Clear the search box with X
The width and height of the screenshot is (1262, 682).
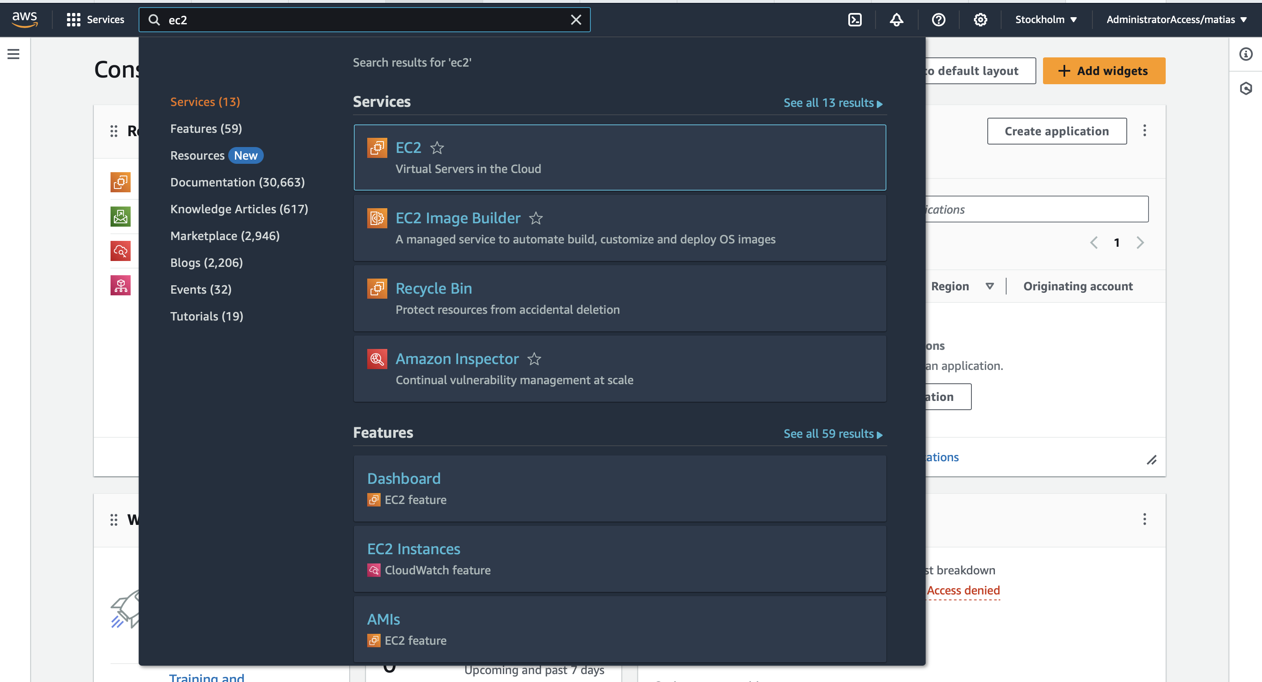576,20
